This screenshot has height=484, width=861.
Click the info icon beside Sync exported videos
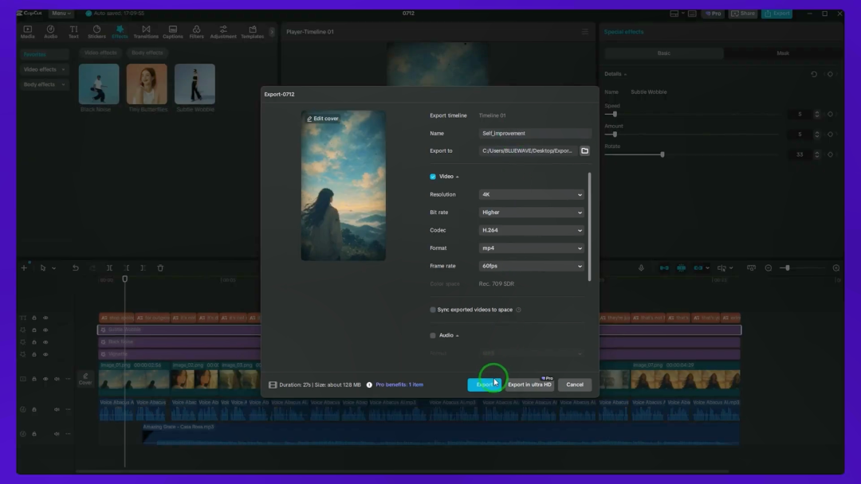tap(518, 310)
